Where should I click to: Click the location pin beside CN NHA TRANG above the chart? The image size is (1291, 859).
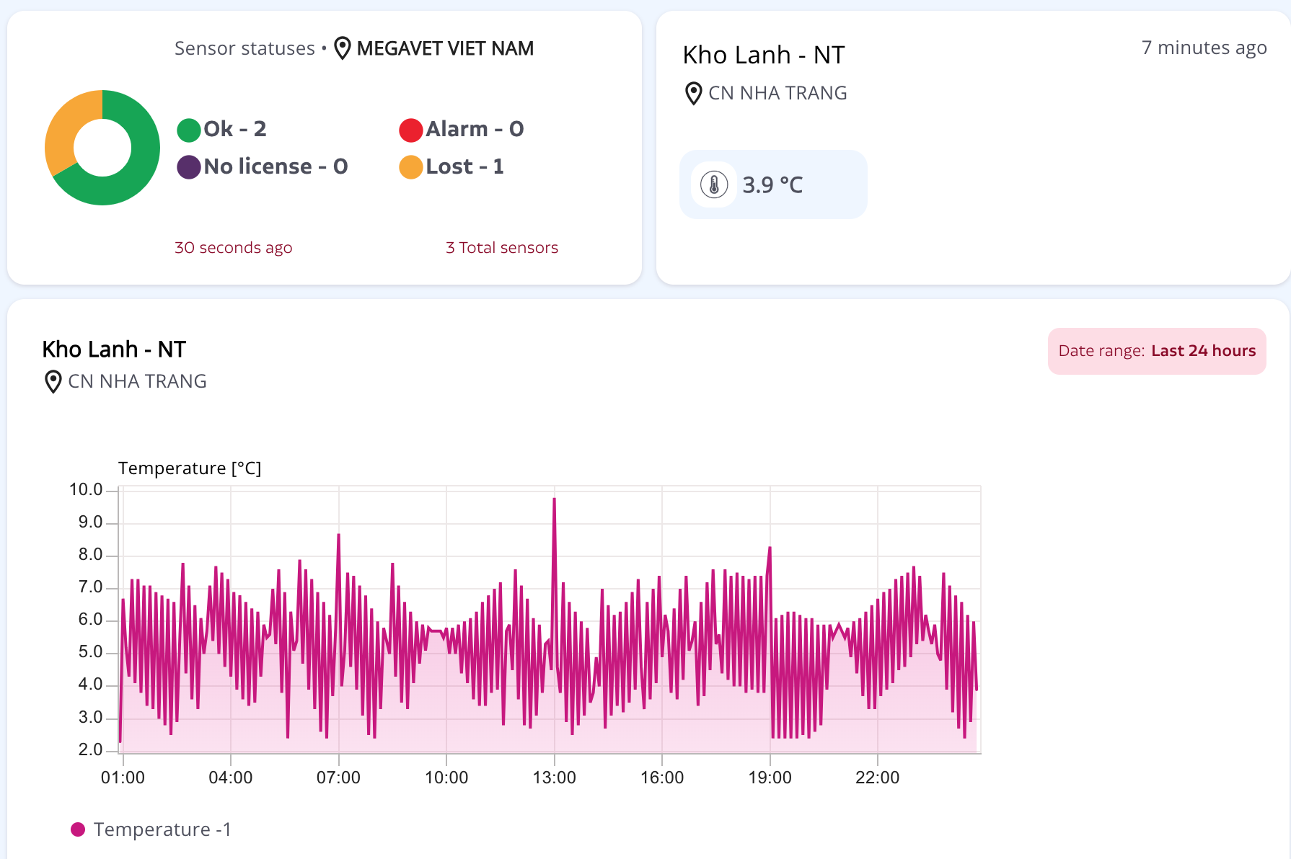click(53, 382)
